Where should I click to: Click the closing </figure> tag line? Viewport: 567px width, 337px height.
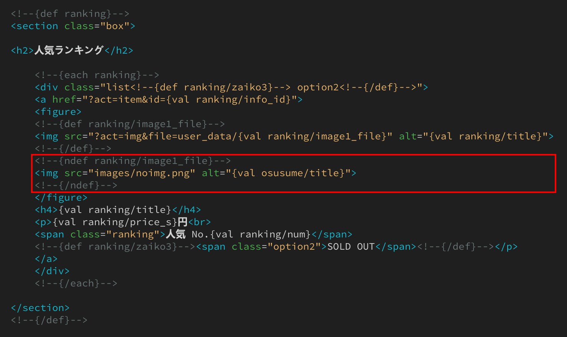[x=61, y=198]
